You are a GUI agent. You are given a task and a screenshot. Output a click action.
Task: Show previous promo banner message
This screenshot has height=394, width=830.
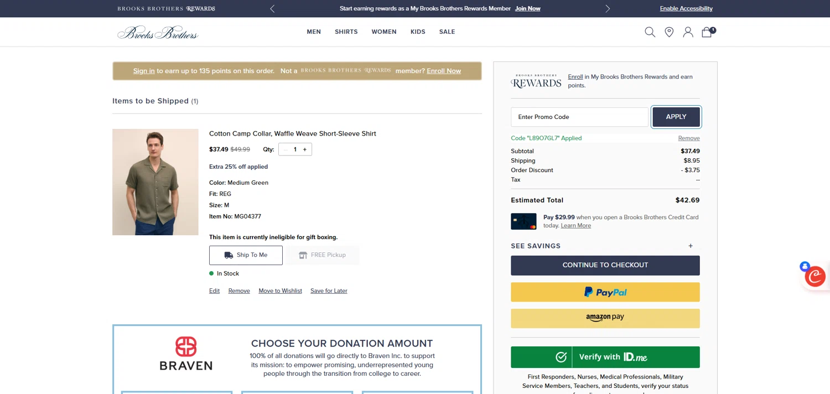272,9
